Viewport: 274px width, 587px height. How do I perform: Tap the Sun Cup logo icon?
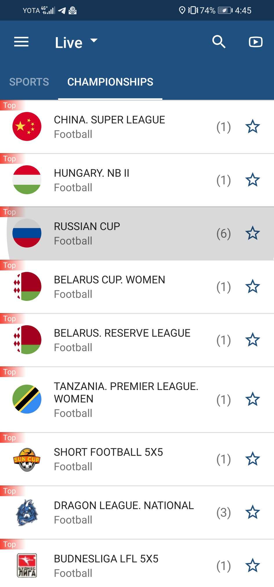click(27, 459)
